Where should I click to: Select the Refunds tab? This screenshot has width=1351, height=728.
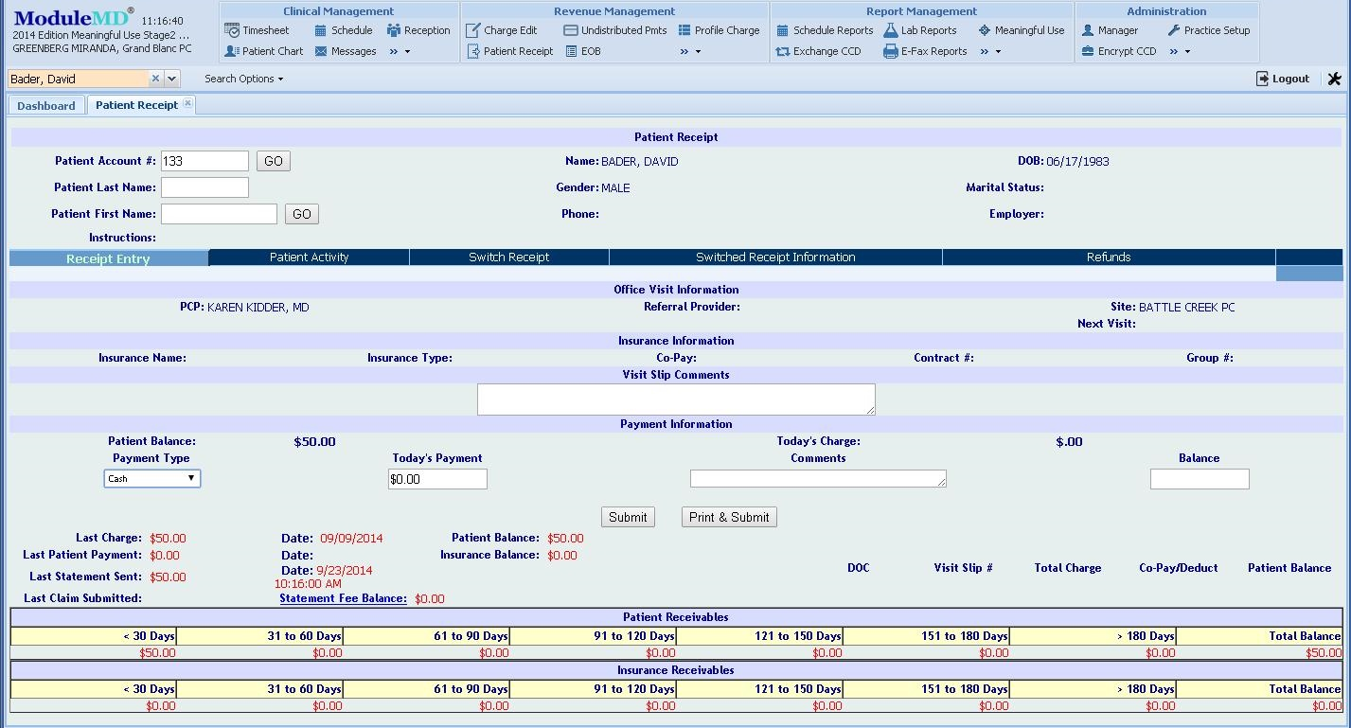pos(1108,257)
